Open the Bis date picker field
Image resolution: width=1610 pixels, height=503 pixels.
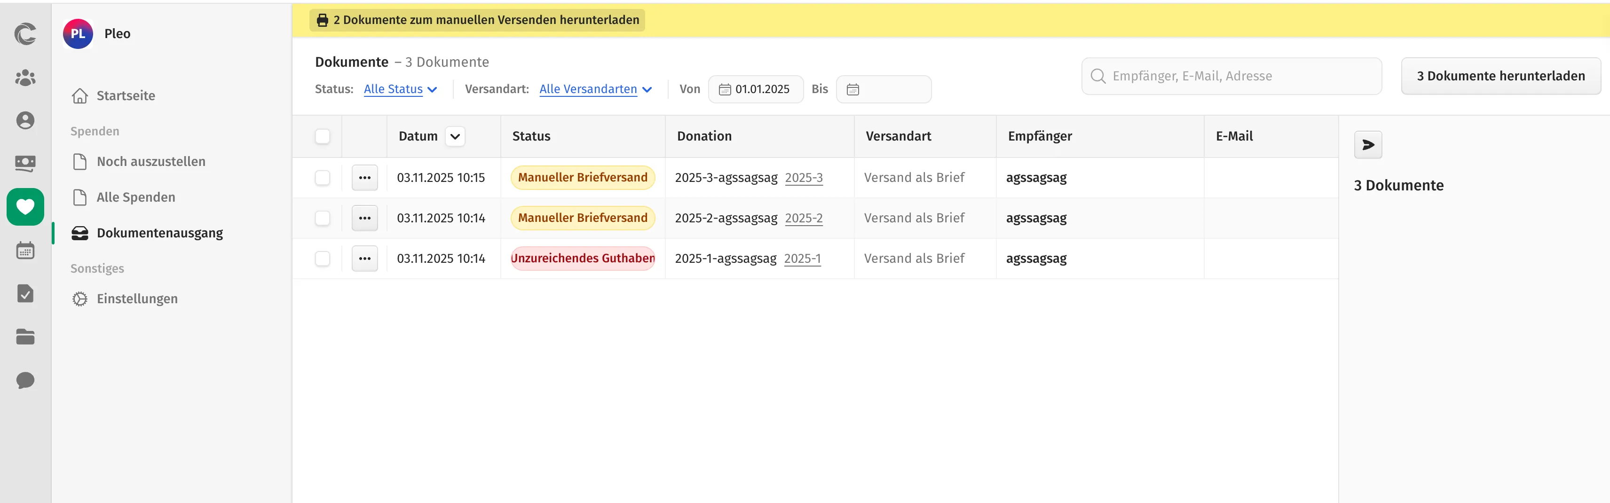[x=883, y=89]
